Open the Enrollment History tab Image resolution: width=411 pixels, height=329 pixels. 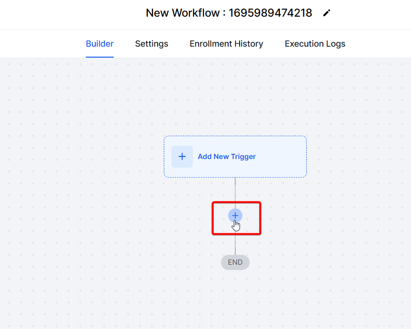(x=226, y=43)
